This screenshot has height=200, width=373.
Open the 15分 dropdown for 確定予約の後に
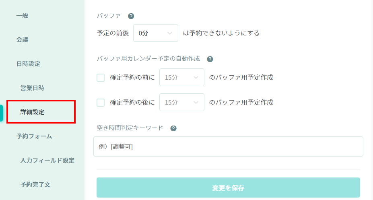[181, 103]
